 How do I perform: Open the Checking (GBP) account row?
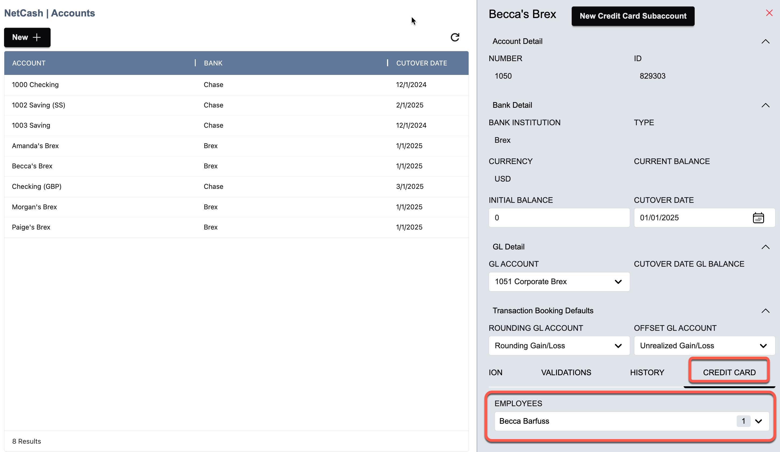pyautogui.click(x=37, y=186)
